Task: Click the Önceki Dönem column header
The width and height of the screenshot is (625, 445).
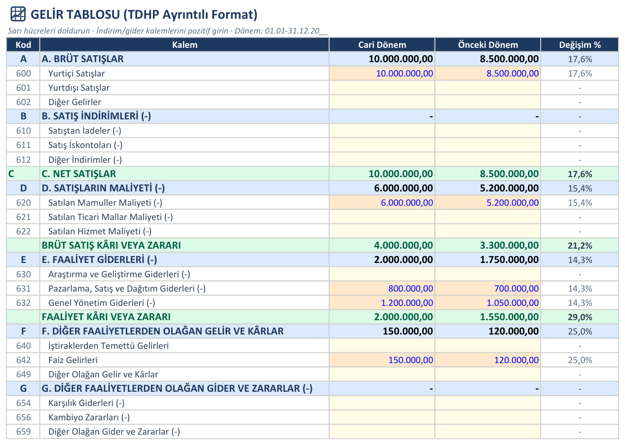Action: 488,45
